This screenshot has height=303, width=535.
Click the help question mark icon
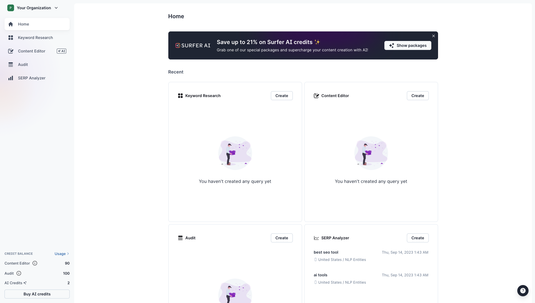point(523,291)
